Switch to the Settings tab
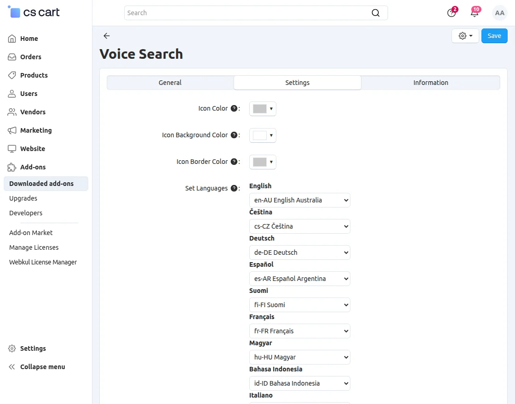515x404 pixels. click(297, 83)
